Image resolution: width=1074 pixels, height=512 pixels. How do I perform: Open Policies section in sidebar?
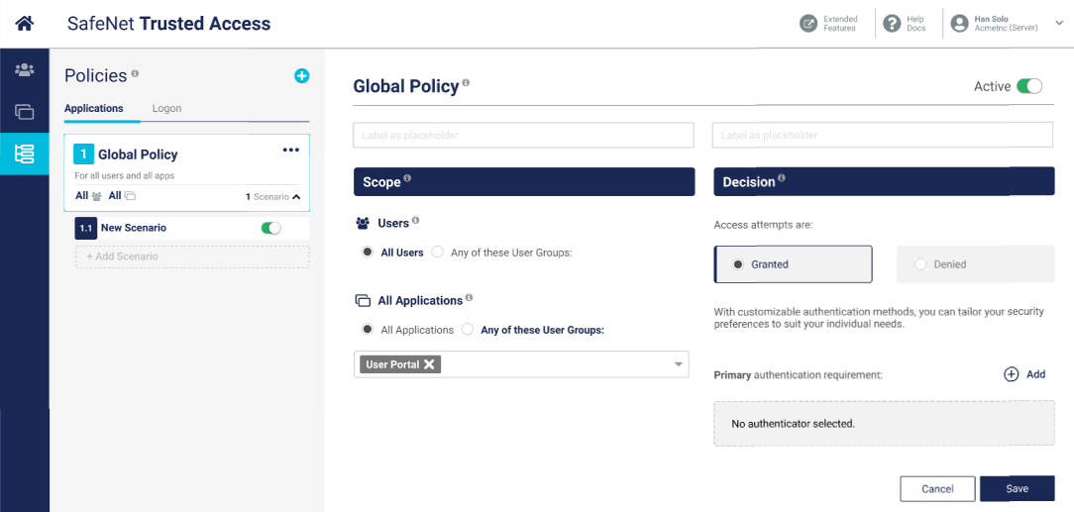point(25,154)
